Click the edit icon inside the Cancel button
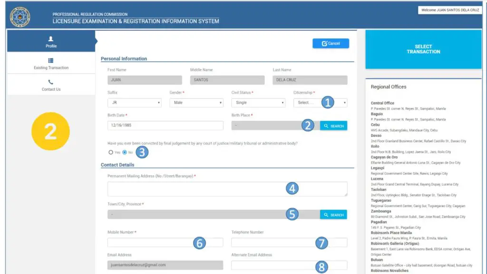 [324, 43]
